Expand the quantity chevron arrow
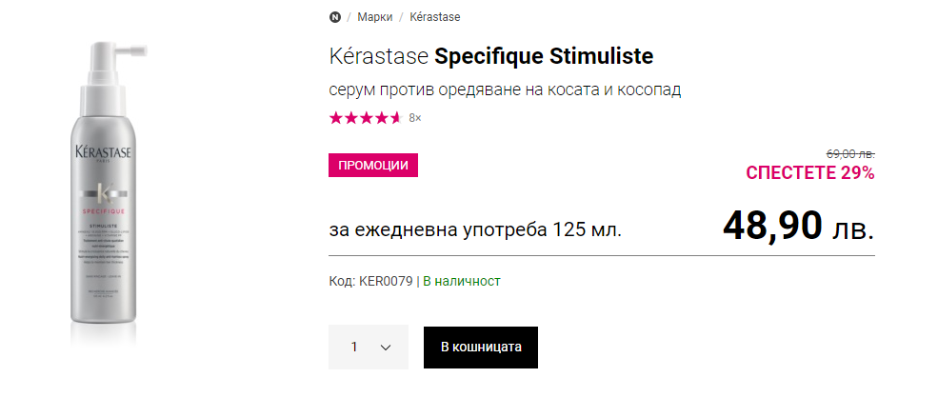The image size is (938, 398). tap(386, 348)
